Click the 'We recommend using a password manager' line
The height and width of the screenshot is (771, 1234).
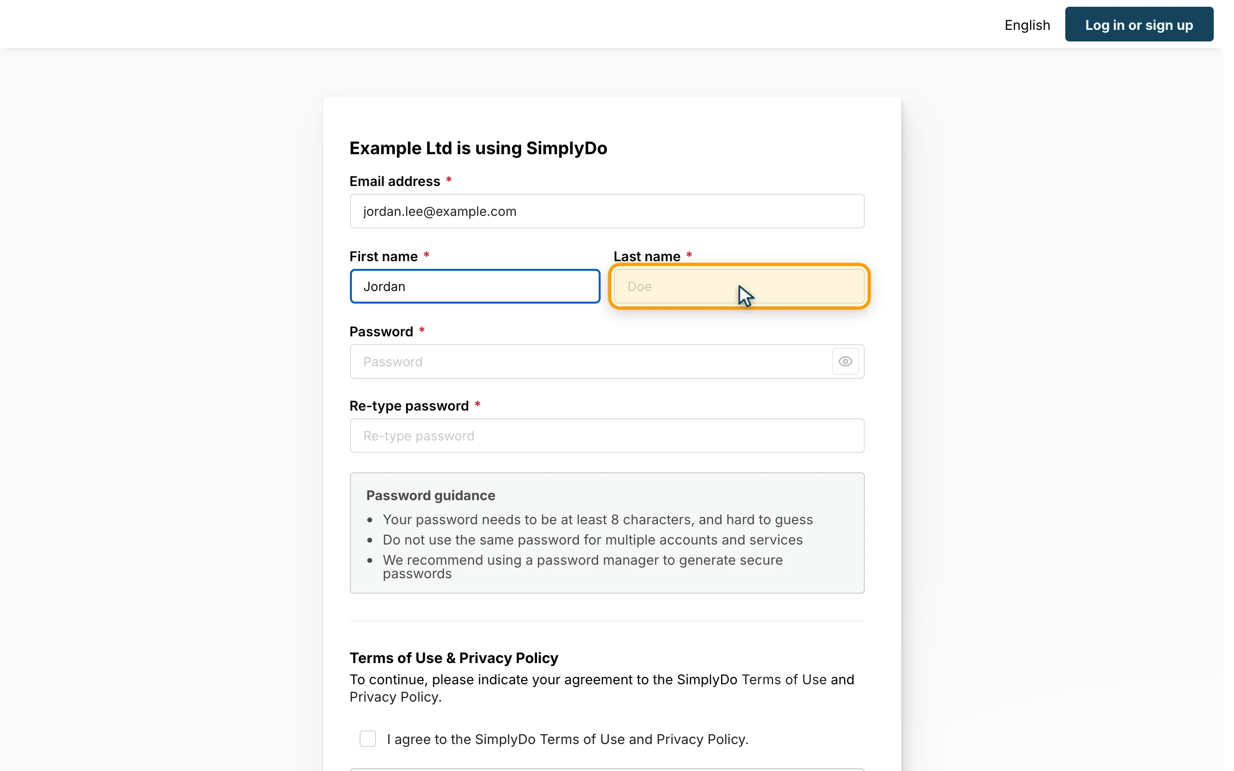pyautogui.click(x=583, y=567)
